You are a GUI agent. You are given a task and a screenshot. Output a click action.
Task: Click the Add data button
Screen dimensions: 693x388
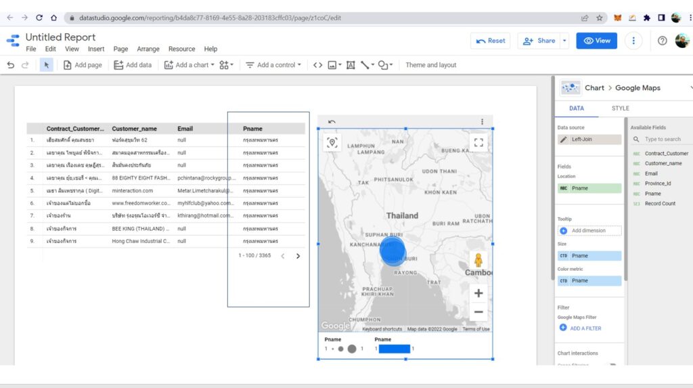click(x=133, y=65)
